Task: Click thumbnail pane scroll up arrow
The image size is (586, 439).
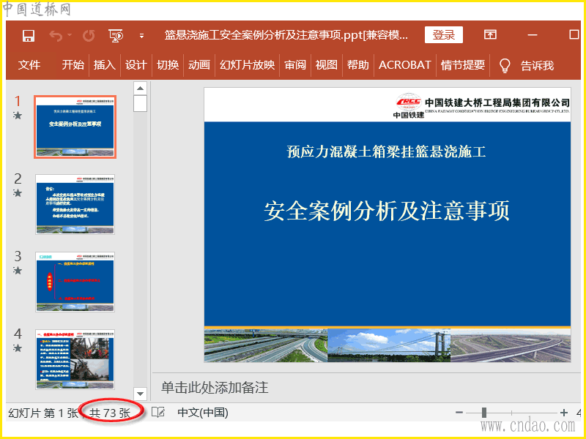Action: tap(140, 89)
